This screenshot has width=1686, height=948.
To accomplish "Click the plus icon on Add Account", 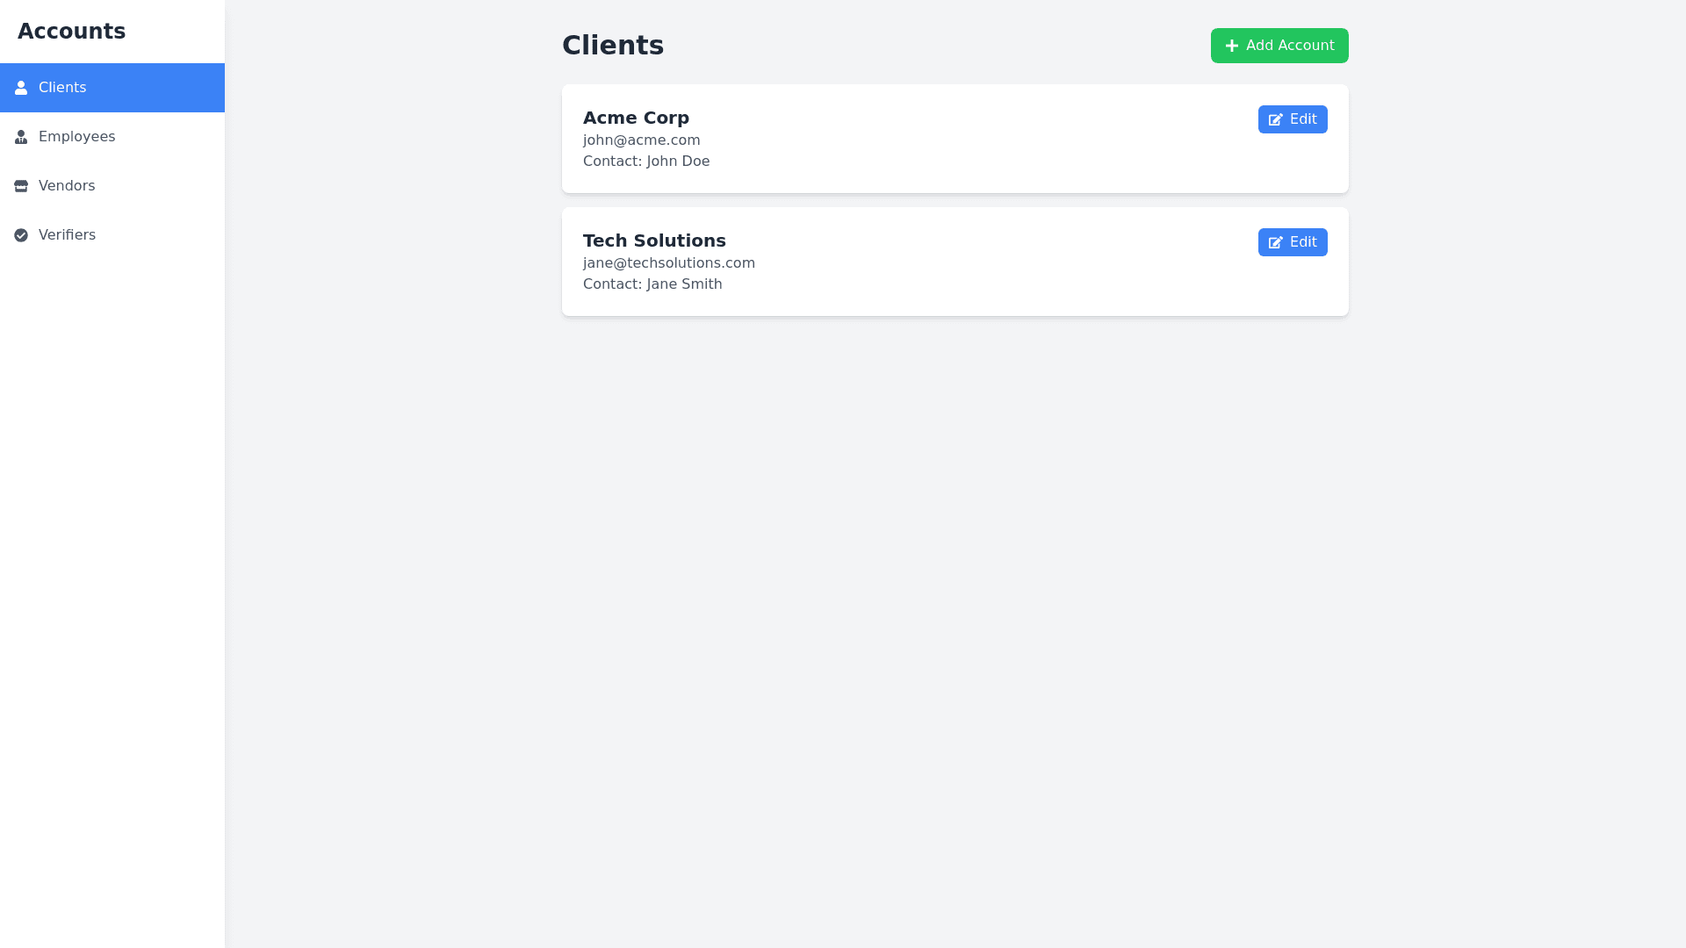I will point(1232,46).
